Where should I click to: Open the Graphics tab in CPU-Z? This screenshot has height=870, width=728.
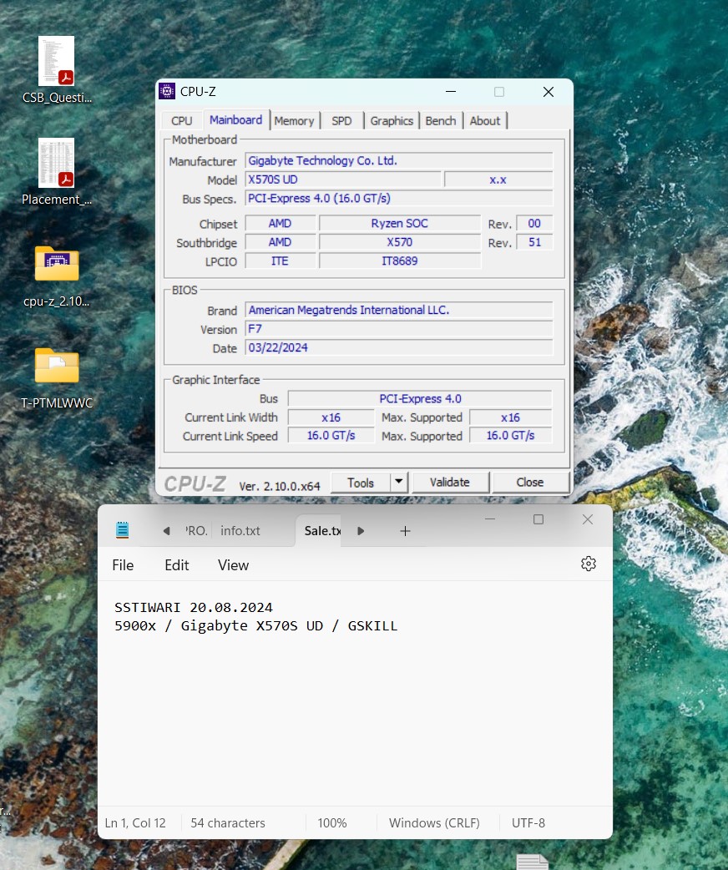392,120
